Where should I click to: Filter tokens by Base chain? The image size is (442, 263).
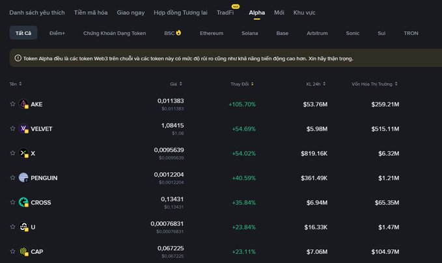(x=282, y=33)
